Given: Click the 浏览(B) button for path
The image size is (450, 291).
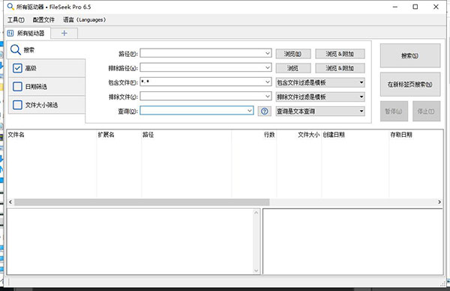Looking at the screenshot, I should click(293, 54).
